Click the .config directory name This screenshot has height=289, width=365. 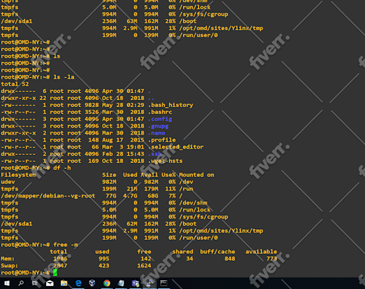click(160, 119)
